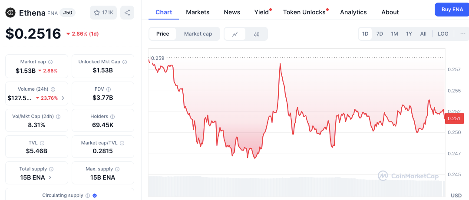The image size is (469, 200).
Task: Select the line chart view icon
Action: (235, 34)
